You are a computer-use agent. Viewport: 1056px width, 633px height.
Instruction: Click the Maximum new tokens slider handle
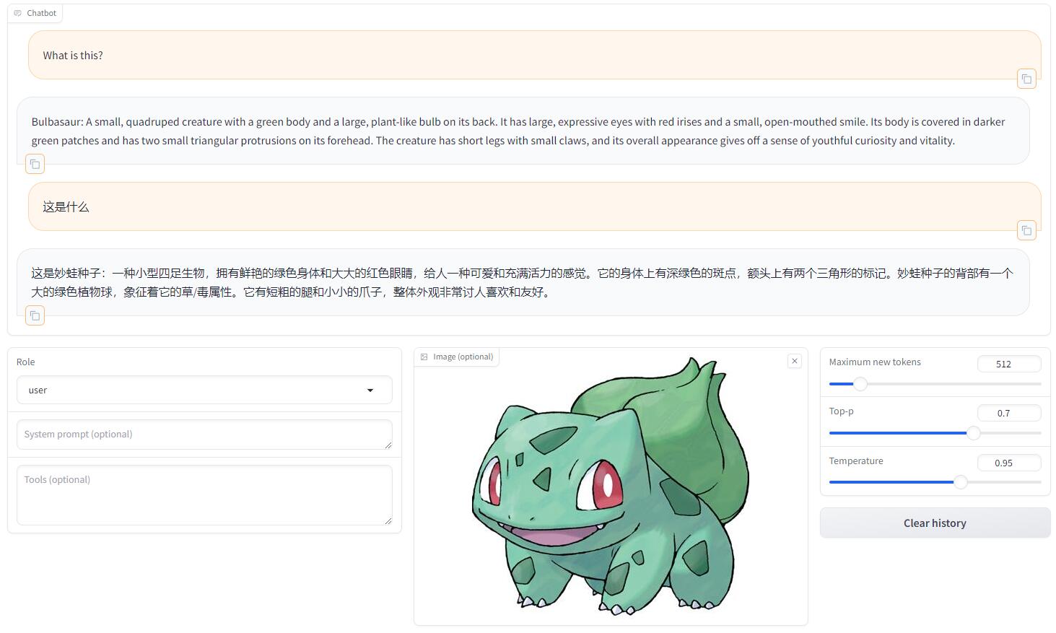(860, 384)
